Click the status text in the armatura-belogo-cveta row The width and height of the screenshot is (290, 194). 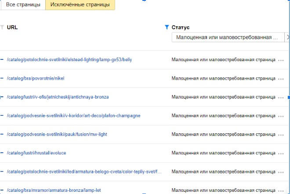pos(223,172)
